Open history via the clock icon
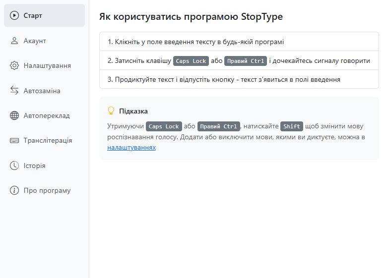389x278 pixels. (x=14, y=166)
